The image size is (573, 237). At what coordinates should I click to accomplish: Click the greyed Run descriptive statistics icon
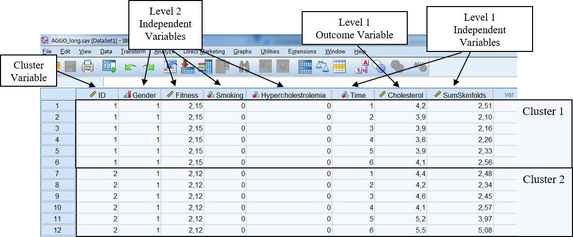pyautogui.click(x=223, y=67)
